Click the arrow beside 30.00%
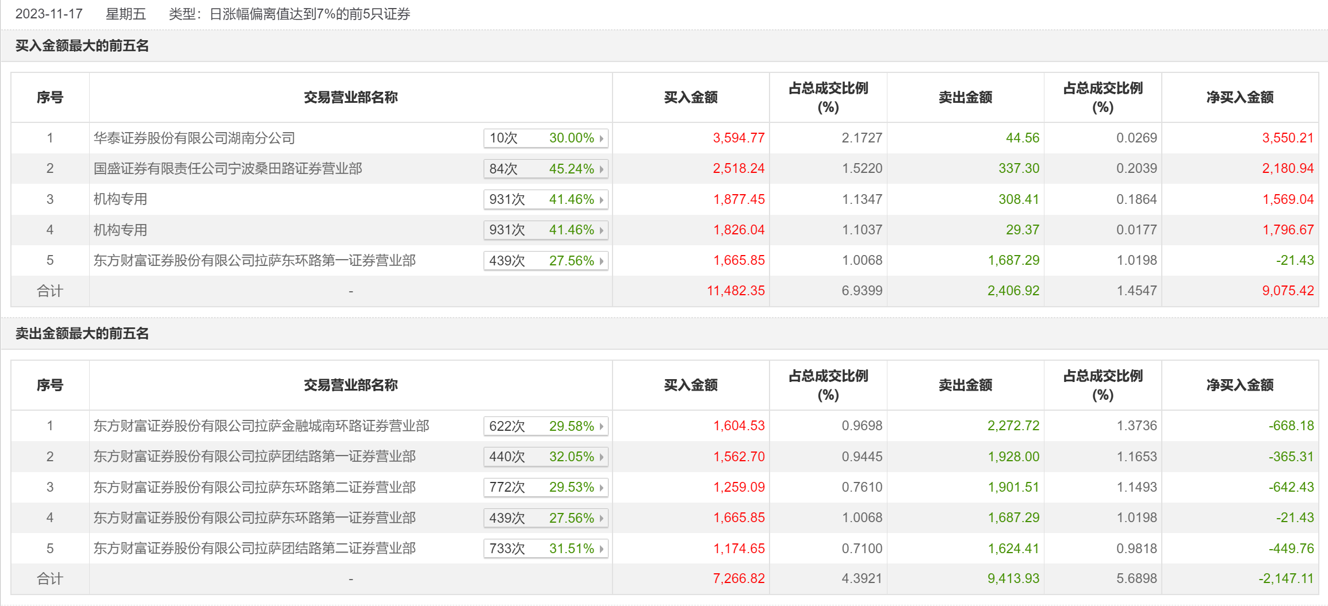Viewport: 1328px width, 606px height. [x=602, y=138]
